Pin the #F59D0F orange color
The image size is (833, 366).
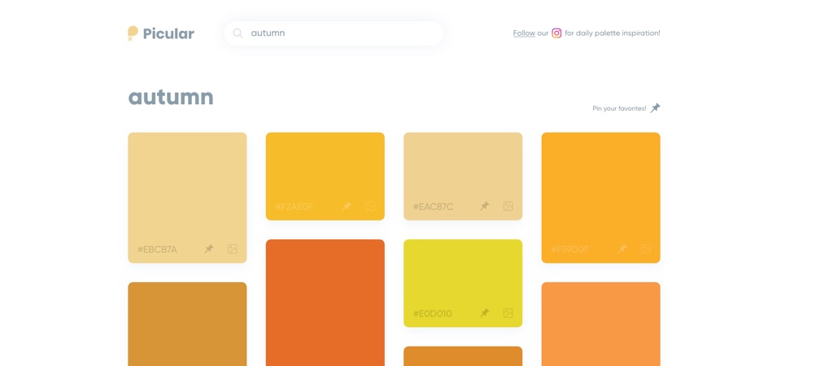click(x=622, y=249)
